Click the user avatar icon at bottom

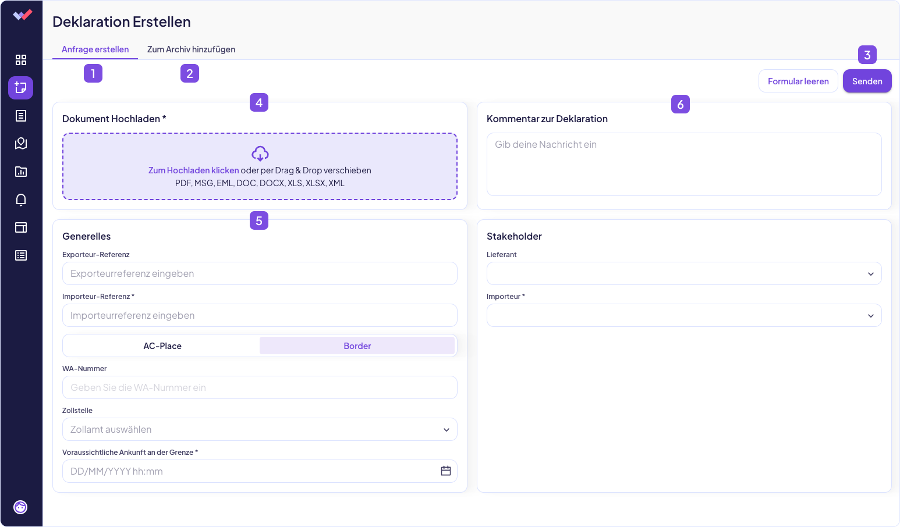tap(20, 507)
